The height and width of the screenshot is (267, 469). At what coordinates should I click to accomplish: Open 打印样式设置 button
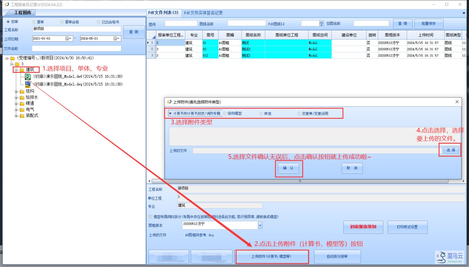point(407,227)
